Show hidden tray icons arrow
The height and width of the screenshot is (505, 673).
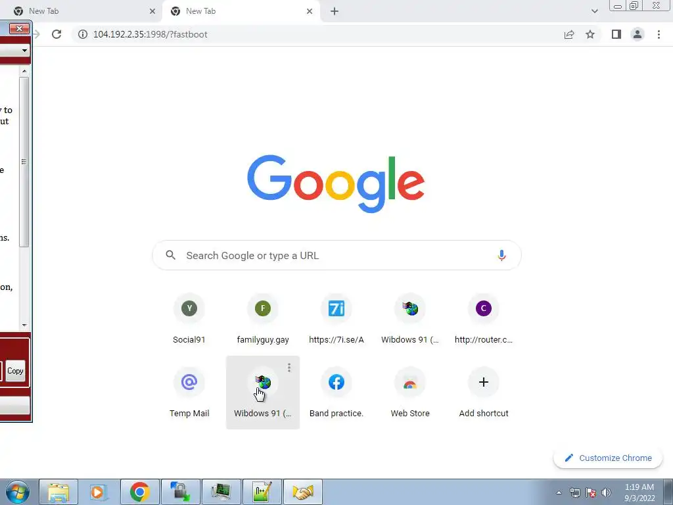coord(559,493)
